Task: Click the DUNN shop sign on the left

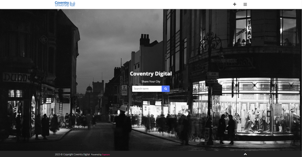Action: click(x=16, y=78)
